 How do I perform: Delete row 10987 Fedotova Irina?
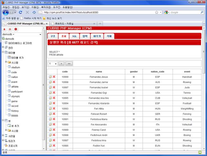[54, 140]
